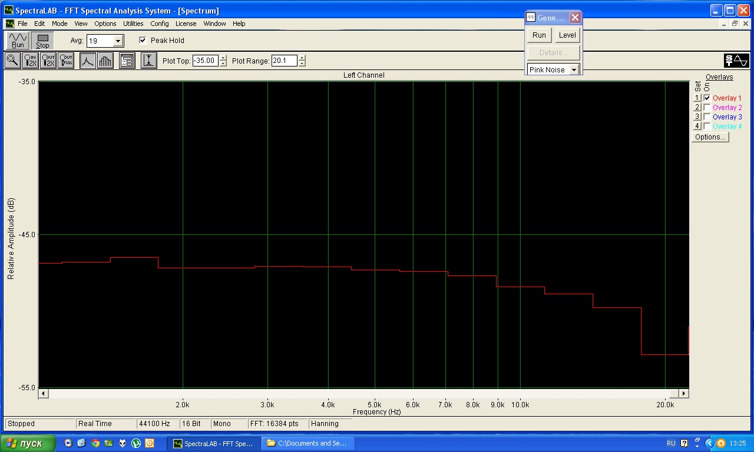Switch to line graph display icon
754x452 pixels.
click(88, 61)
